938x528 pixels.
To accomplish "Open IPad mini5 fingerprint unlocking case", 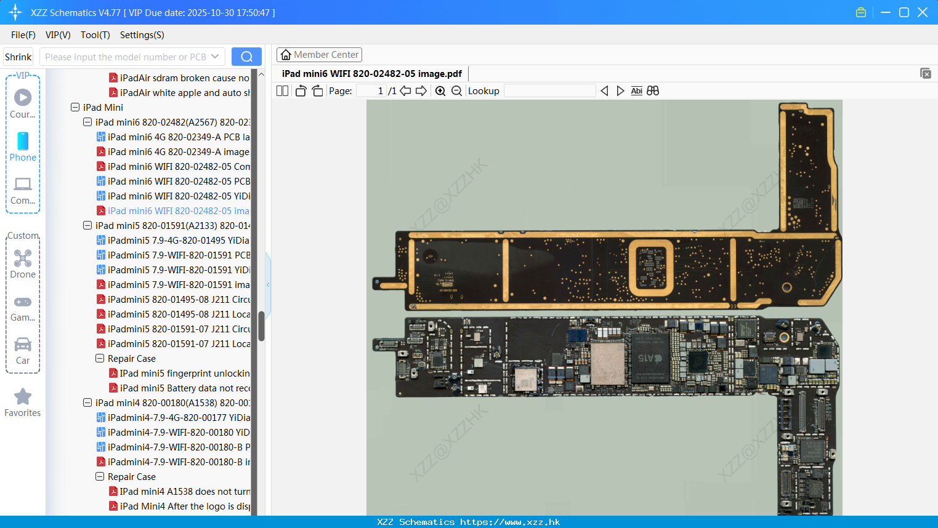I will (179, 373).
